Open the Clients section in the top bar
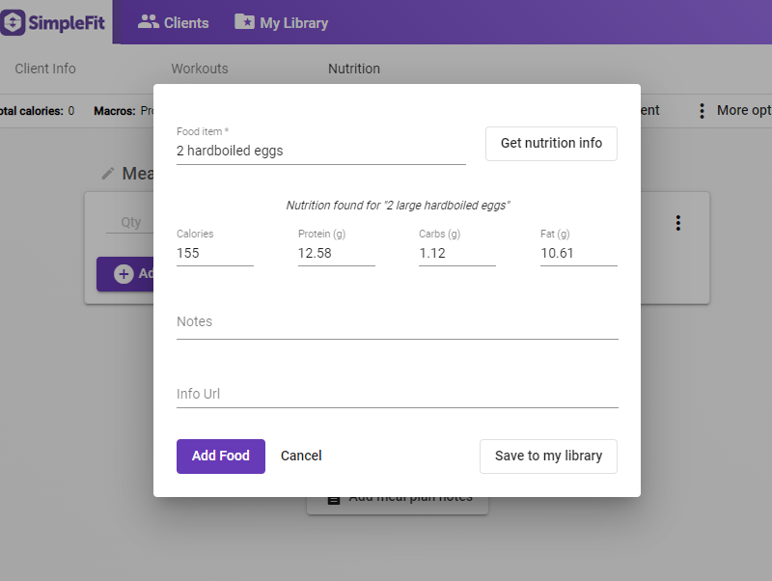Viewport: 772px width, 581px height. 174,22
